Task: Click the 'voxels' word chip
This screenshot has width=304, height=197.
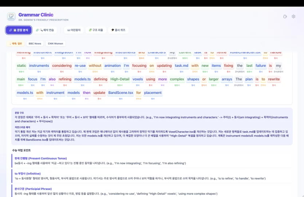Action: tap(138, 79)
